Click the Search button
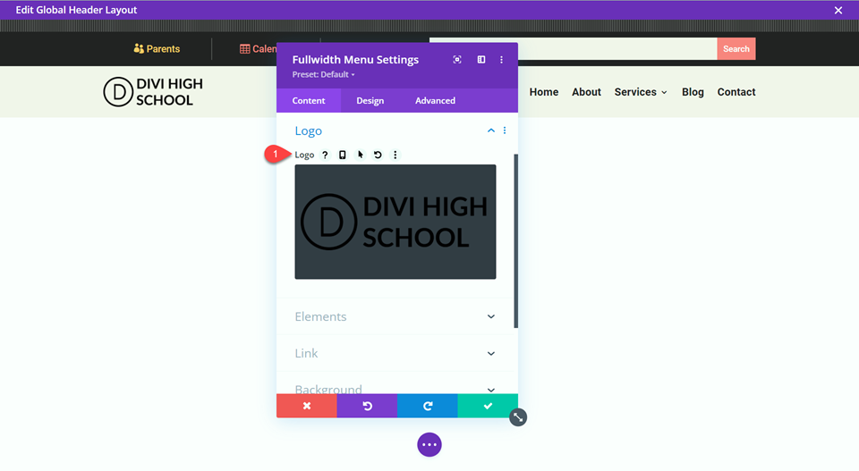This screenshot has width=859, height=471. 736,48
